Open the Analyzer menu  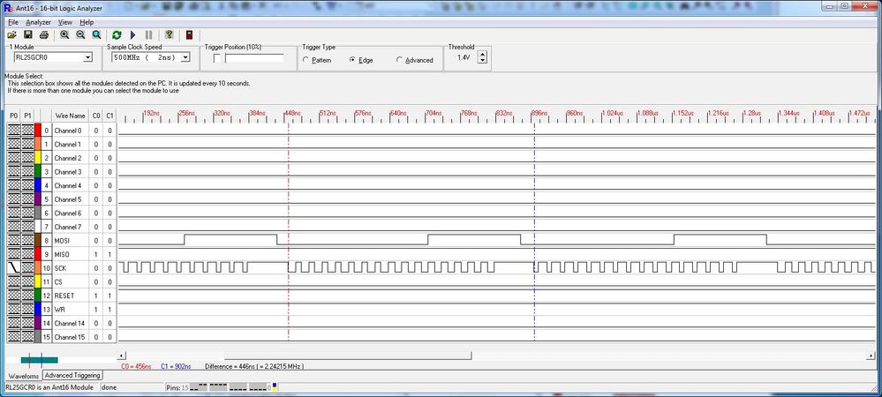pyautogui.click(x=38, y=22)
